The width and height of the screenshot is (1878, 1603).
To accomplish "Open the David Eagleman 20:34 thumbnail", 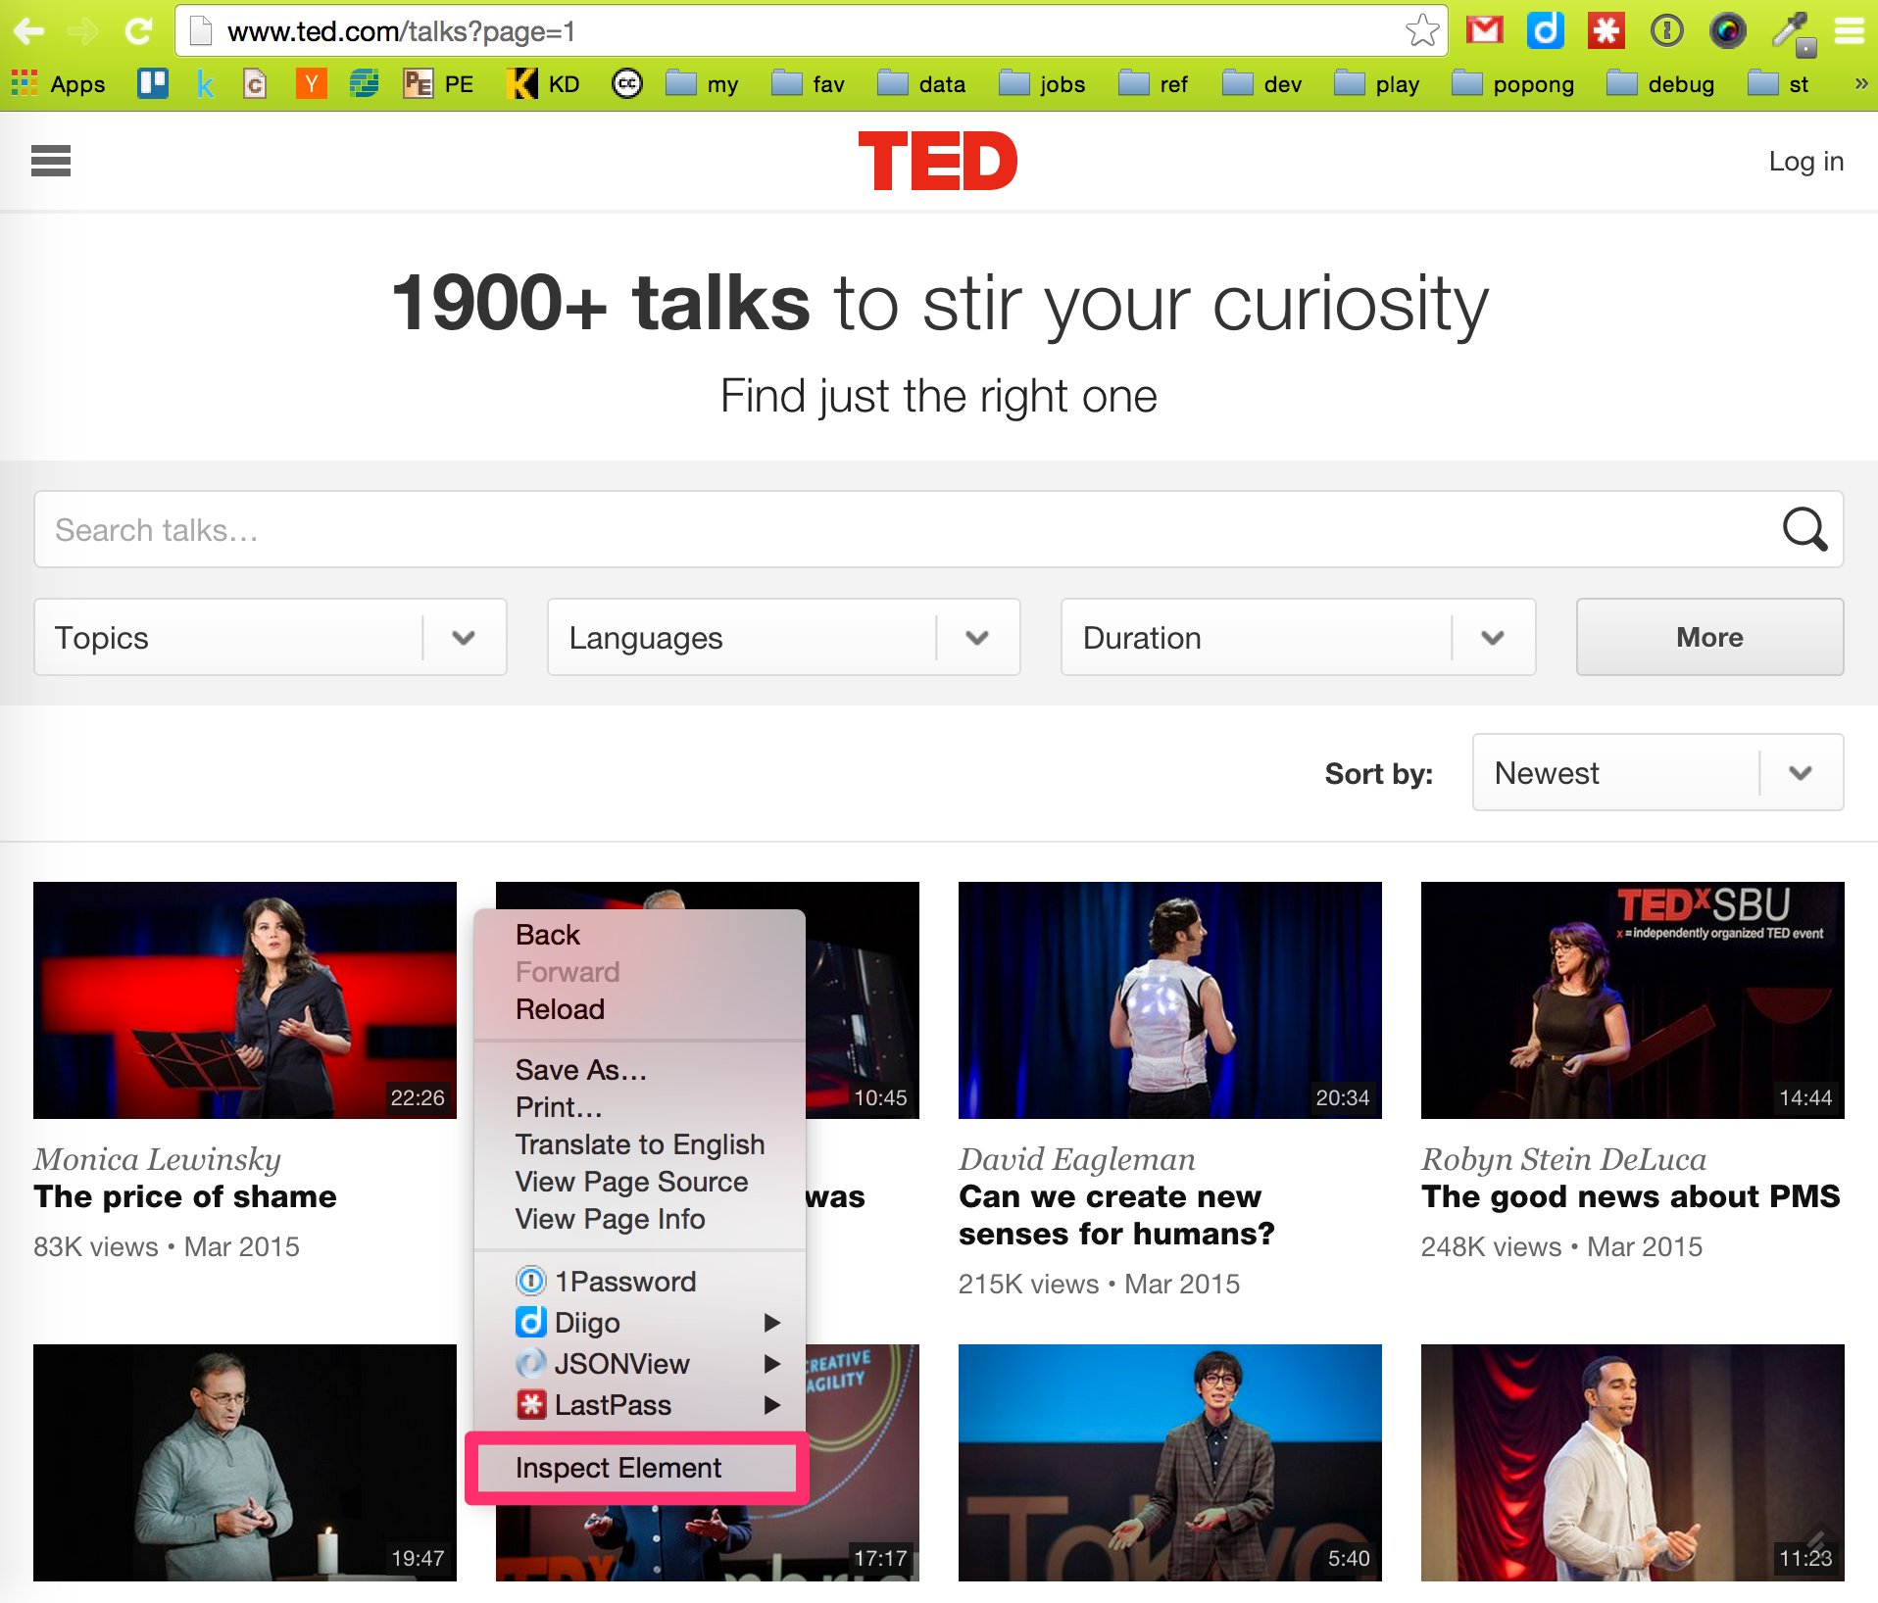I will click(x=1170, y=999).
